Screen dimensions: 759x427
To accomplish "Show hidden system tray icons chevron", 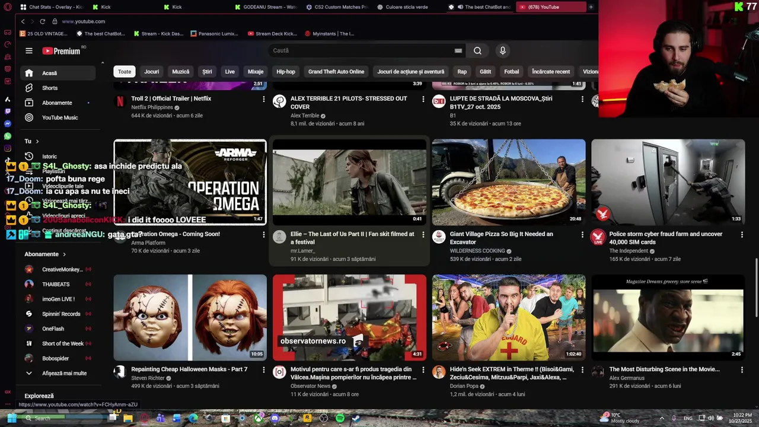I will 662,418.
